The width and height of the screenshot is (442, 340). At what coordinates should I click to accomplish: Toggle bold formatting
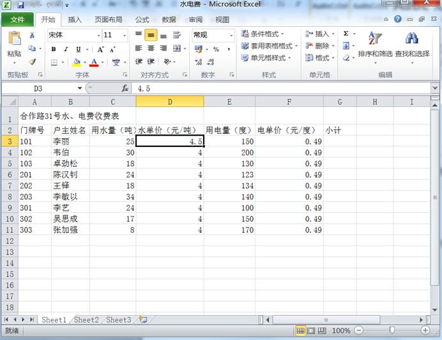(54, 49)
